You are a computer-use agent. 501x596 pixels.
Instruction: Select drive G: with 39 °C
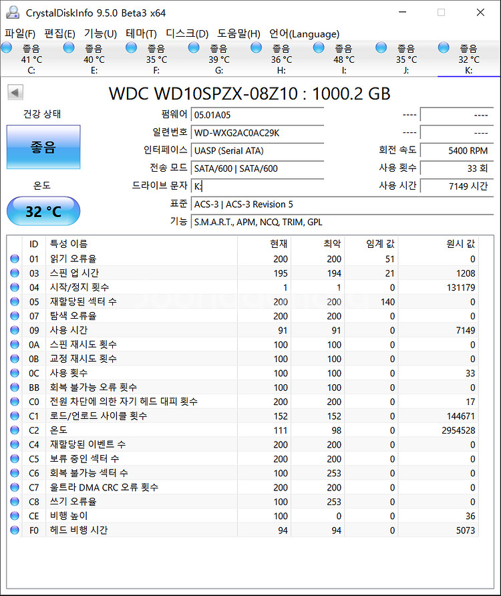click(218, 59)
